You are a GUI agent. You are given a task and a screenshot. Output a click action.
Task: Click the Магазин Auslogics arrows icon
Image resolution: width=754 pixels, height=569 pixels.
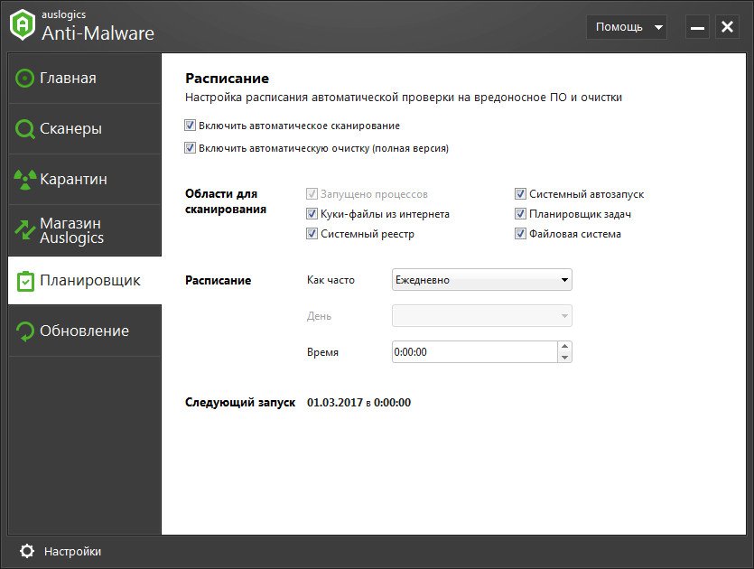click(x=25, y=230)
